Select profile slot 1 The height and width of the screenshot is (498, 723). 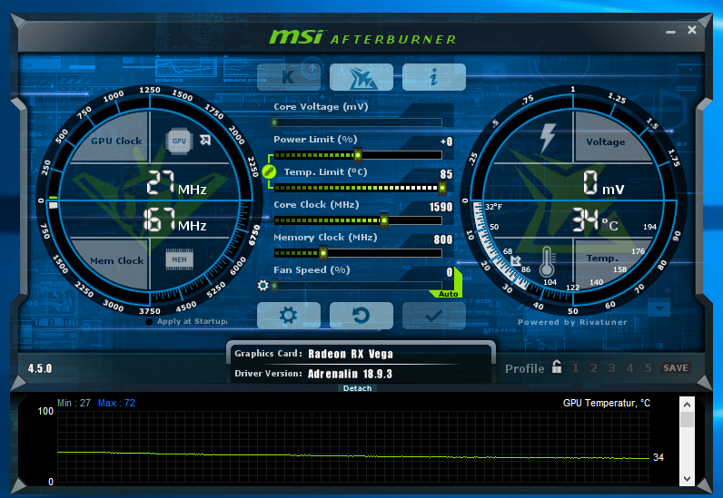pos(575,368)
